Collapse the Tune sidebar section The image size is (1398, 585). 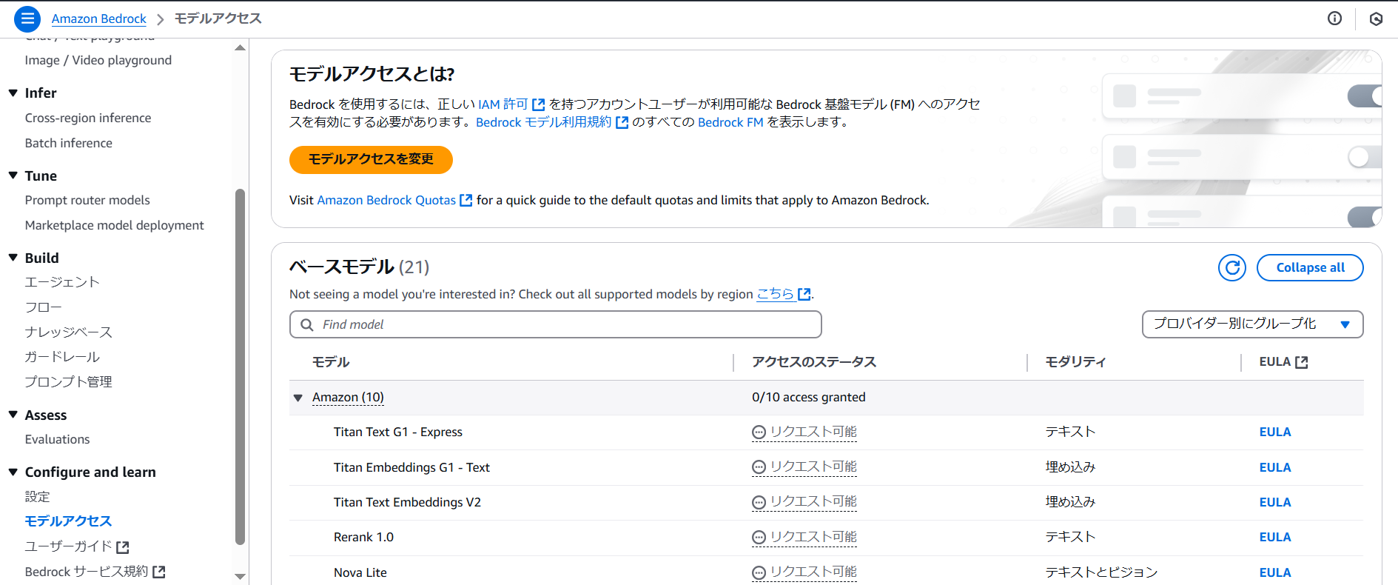13,175
